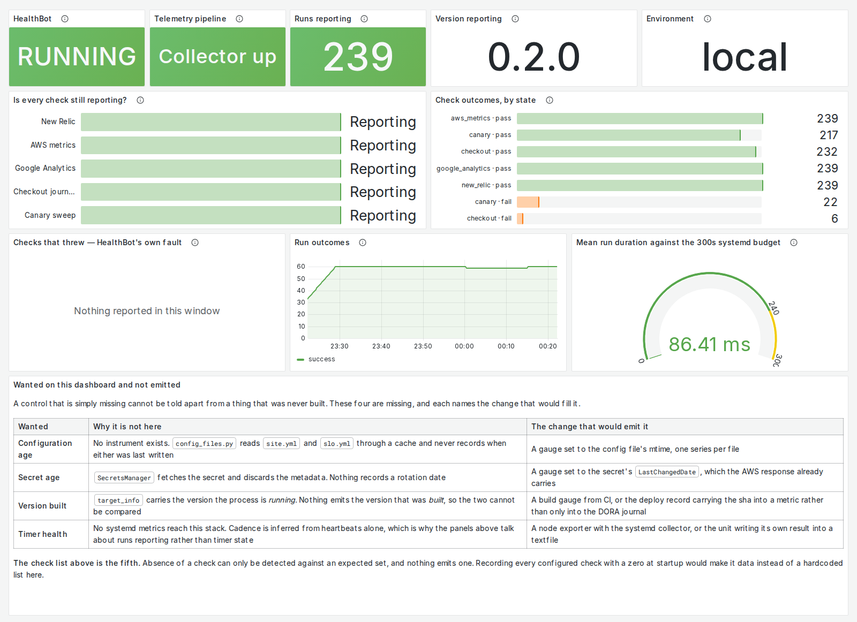Click the config_files.py code tag
The height and width of the screenshot is (622, 857).
[204, 444]
